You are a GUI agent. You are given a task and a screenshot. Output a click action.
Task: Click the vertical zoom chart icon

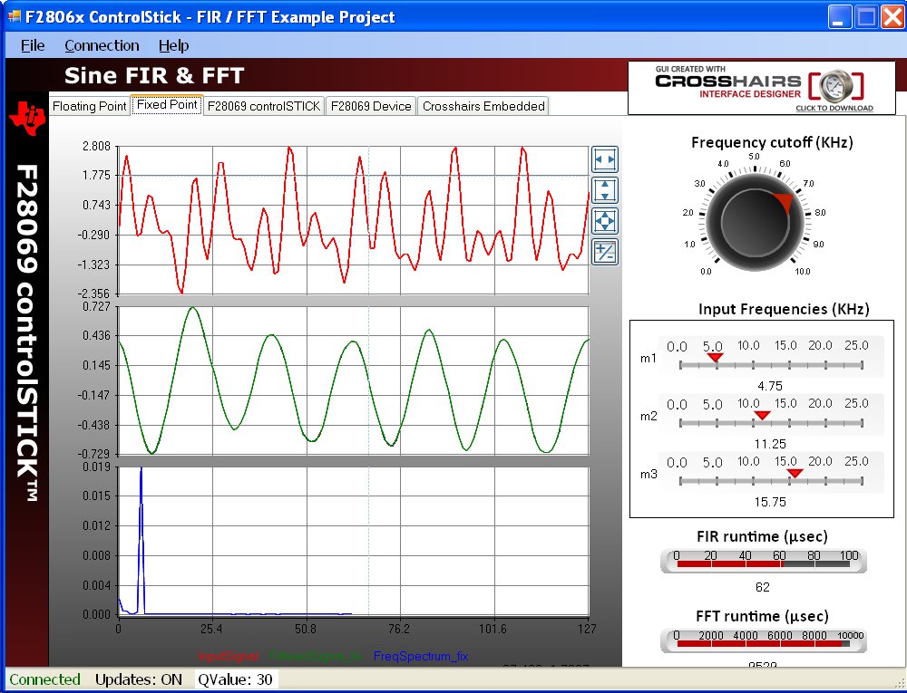[x=605, y=190]
